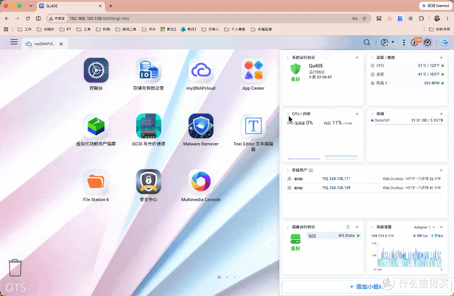Close the 在线用户 widget
Screen dimensions: 454x296
(x=442, y=170)
